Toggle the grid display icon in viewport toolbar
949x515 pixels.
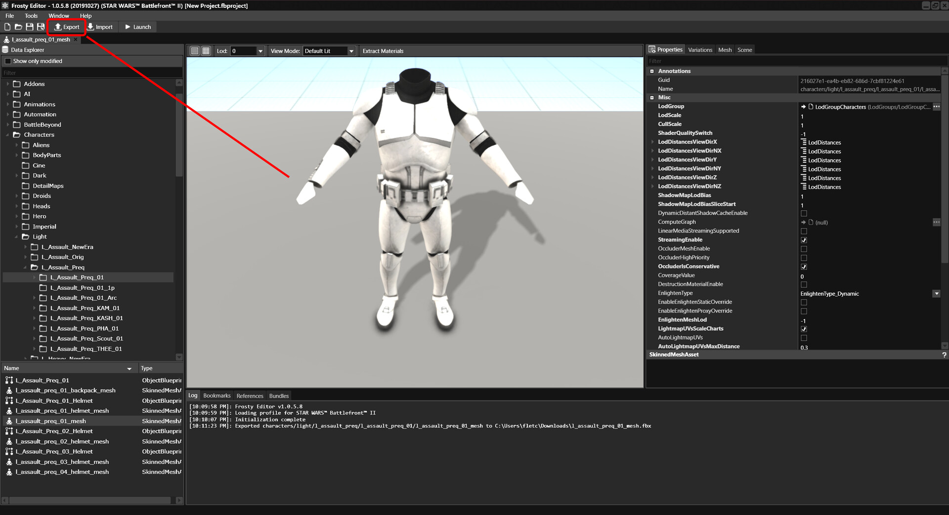(x=206, y=51)
